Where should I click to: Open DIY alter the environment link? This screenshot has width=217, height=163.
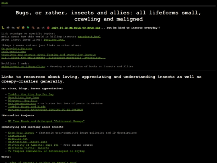53,58
